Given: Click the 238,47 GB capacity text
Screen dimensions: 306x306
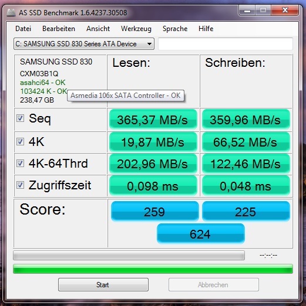Looking at the screenshot, I should pyautogui.click(x=37, y=100).
